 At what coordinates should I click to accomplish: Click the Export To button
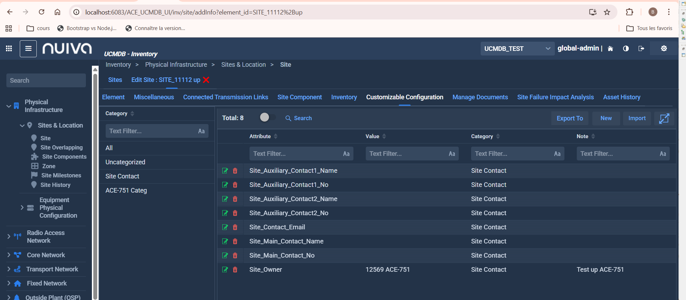pyautogui.click(x=569, y=118)
